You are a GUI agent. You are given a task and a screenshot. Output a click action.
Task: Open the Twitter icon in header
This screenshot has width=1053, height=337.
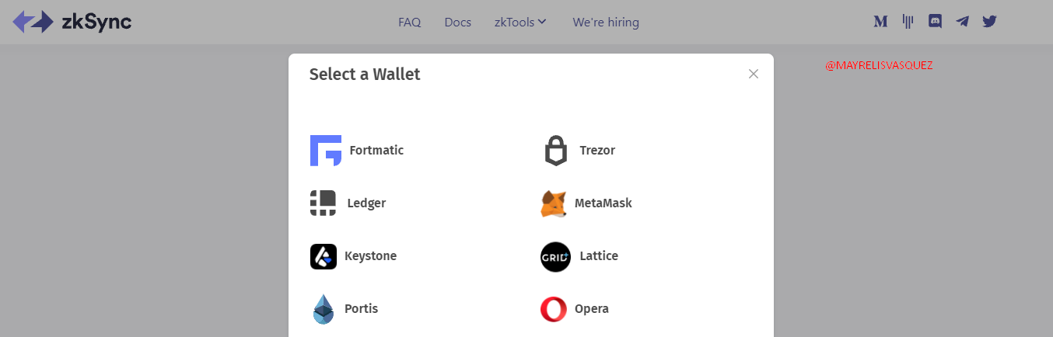tap(989, 22)
